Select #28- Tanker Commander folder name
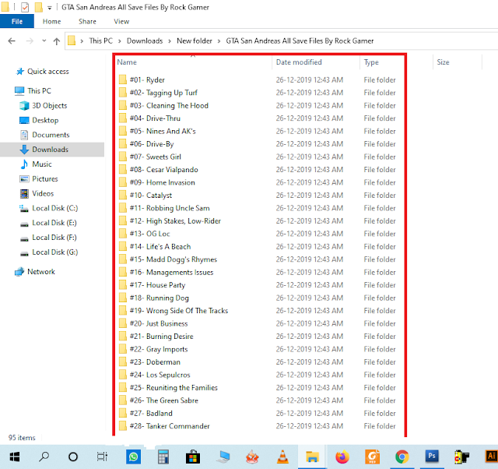The height and width of the screenshot is (469, 498). tap(170, 425)
